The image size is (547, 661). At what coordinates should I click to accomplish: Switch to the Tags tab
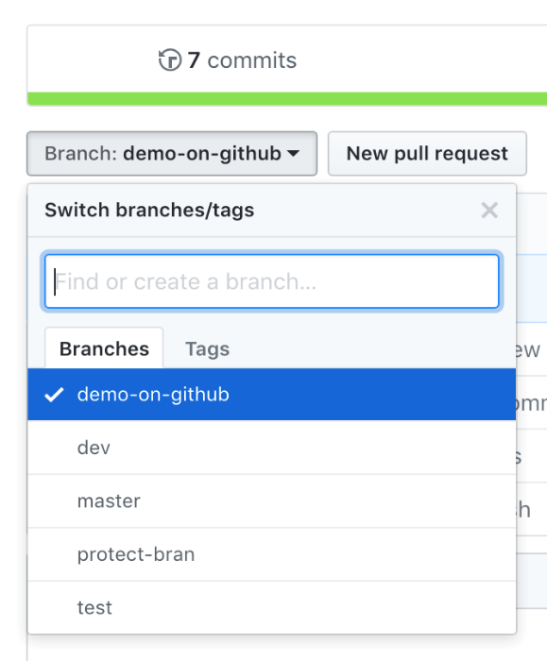(x=208, y=348)
